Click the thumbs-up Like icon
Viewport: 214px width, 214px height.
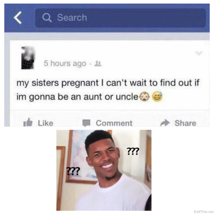coord(28,123)
